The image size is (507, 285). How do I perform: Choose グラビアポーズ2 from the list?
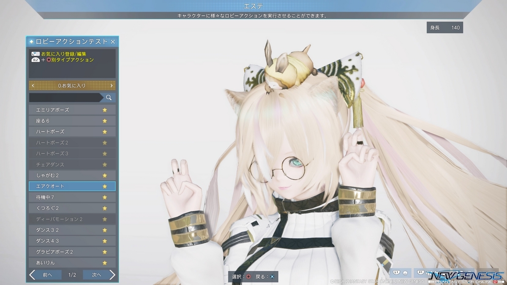click(72, 252)
